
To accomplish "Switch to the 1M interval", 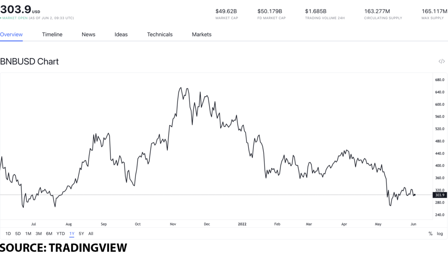I will point(28,233).
